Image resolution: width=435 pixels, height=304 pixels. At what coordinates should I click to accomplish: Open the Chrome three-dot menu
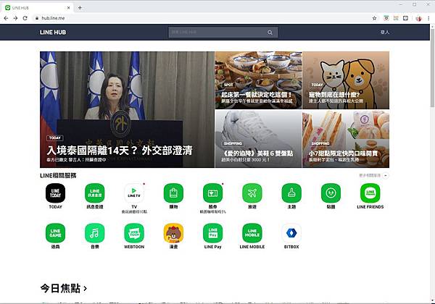tap(428, 18)
